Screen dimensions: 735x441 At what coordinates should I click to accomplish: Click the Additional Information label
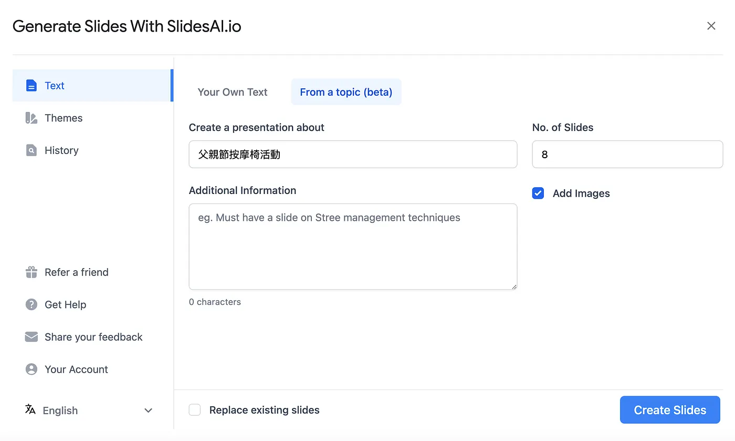coord(243,191)
